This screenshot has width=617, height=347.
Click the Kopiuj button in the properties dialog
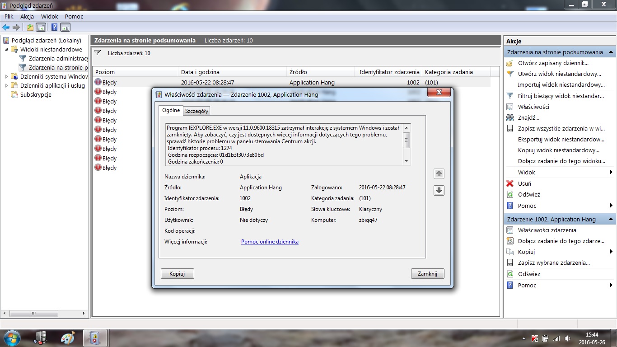tap(177, 274)
